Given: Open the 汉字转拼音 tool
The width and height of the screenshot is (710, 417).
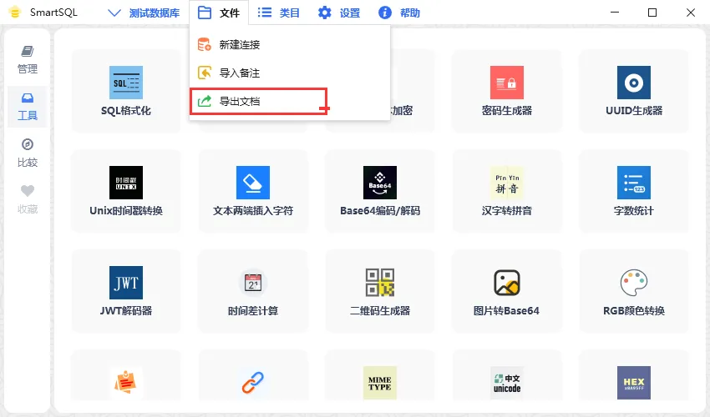Looking at the screenshot, I should 507,191.
